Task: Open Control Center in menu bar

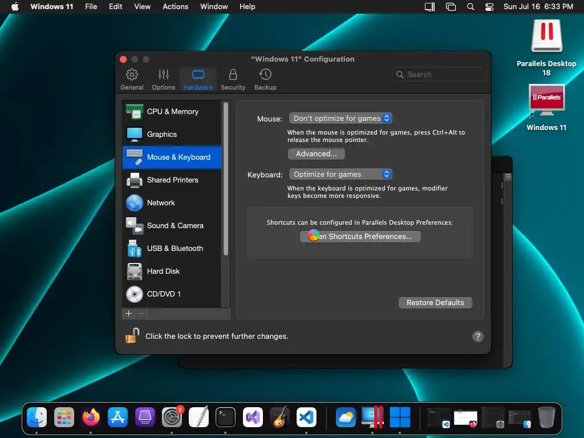Action: coord(489,7)
